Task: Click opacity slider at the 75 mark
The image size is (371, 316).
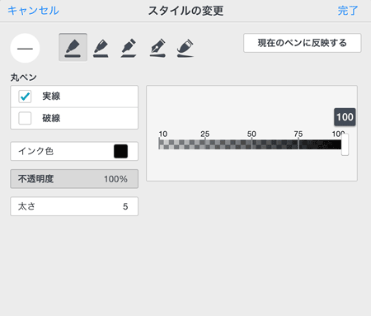Action: (x=298, y=144)
